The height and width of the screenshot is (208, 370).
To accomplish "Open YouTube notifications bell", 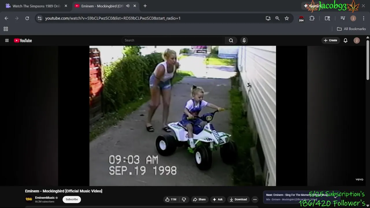I will pos(345,40).
